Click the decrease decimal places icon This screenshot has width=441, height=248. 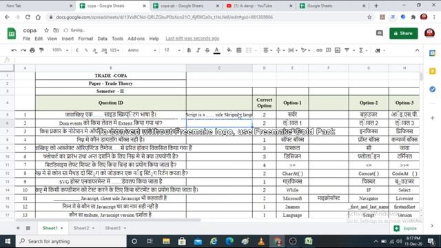[95, 50]
